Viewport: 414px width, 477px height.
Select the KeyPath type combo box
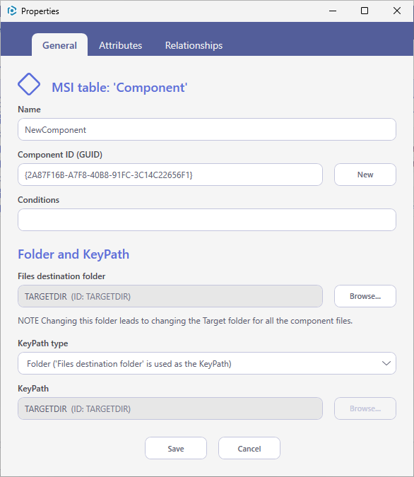coord(207,363)
